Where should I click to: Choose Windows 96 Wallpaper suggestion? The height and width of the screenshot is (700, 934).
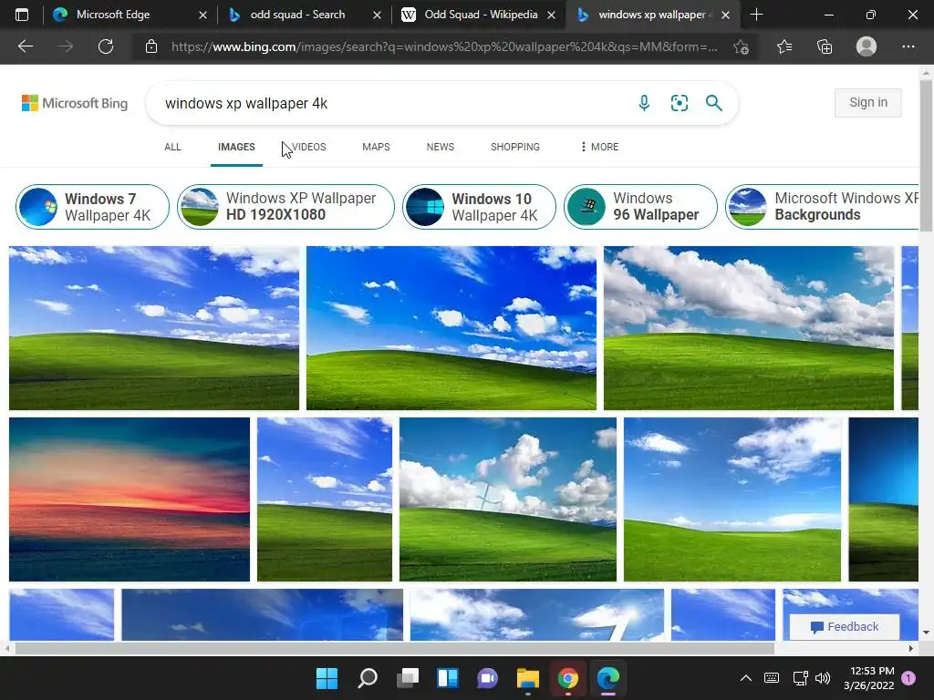pos(640,207)
